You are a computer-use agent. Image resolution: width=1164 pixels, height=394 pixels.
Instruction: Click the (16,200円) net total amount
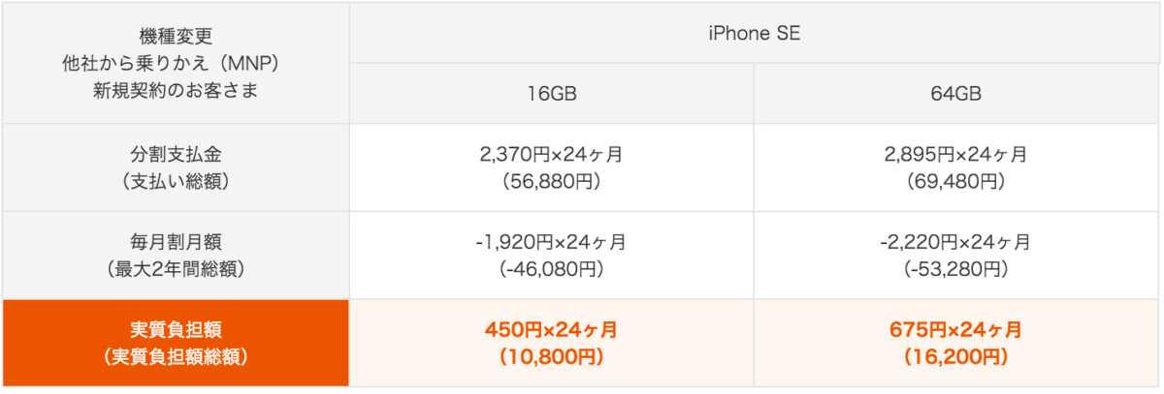[x=955, y=356]
